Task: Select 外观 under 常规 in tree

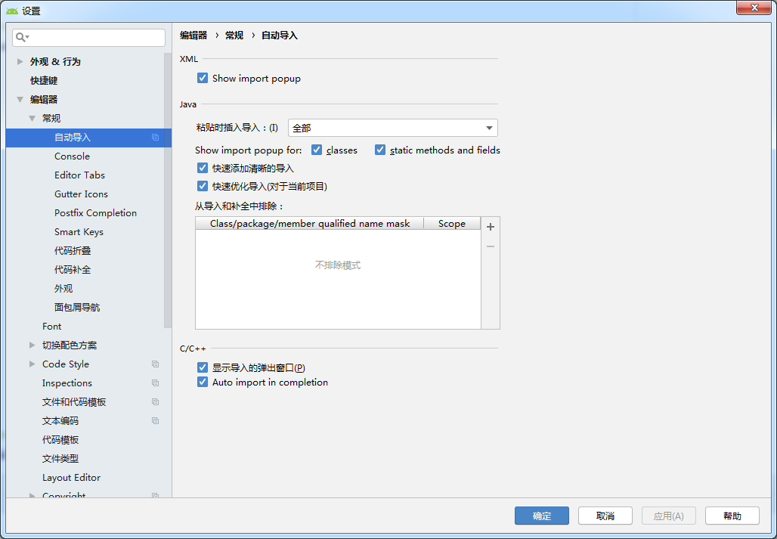Action: pos(63,288)
